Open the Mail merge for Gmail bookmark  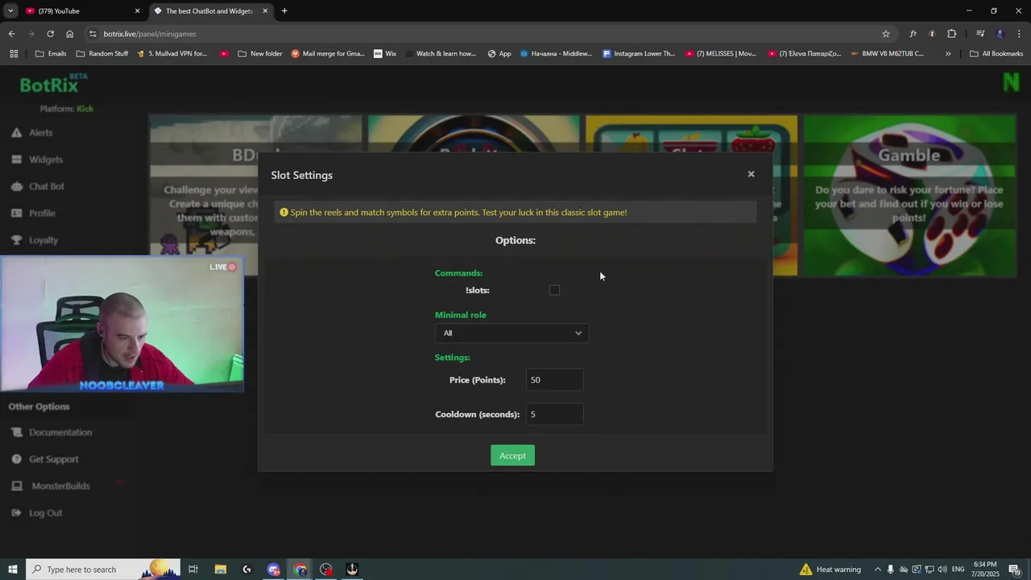327,54
